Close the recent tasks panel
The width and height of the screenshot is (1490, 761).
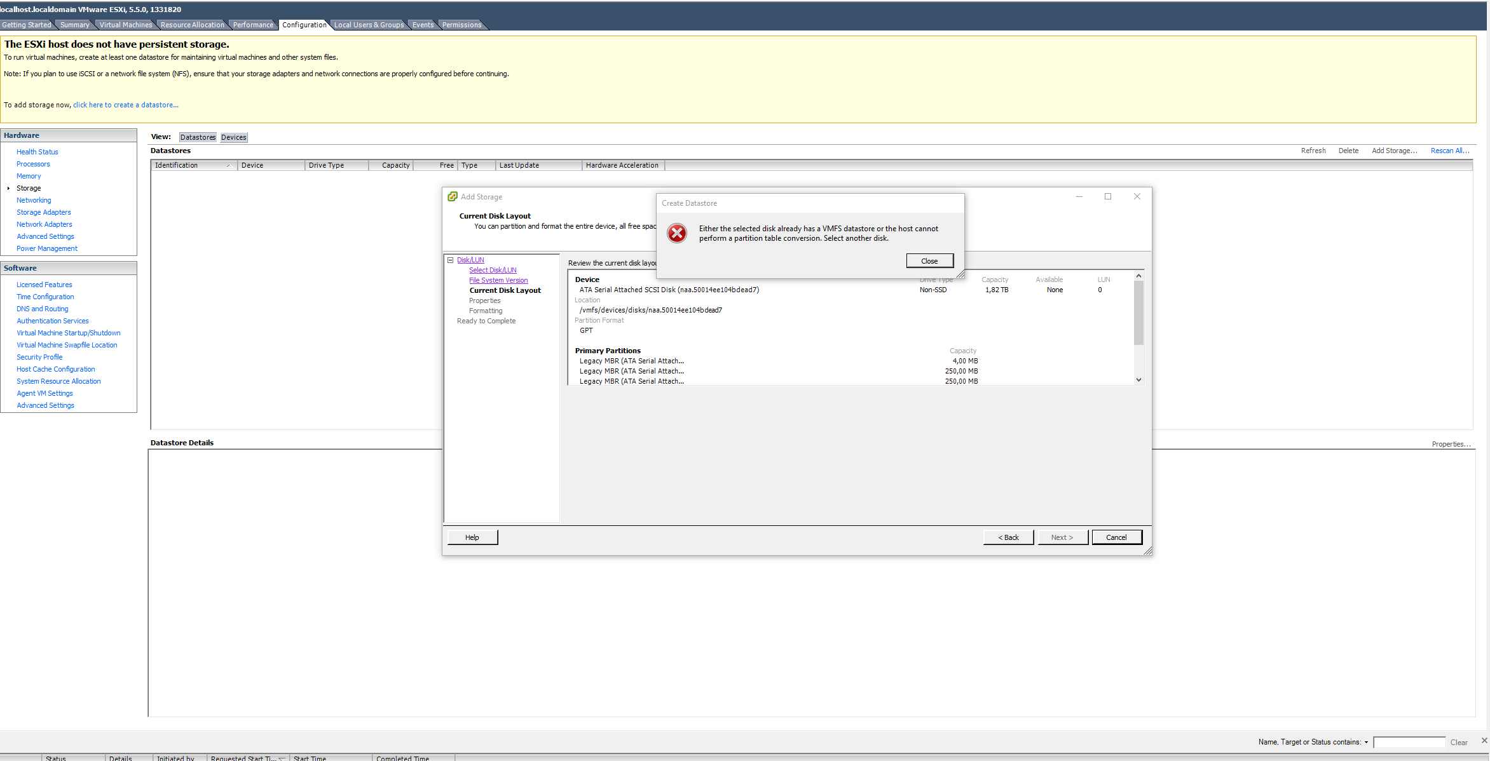tap(1484, 740)
